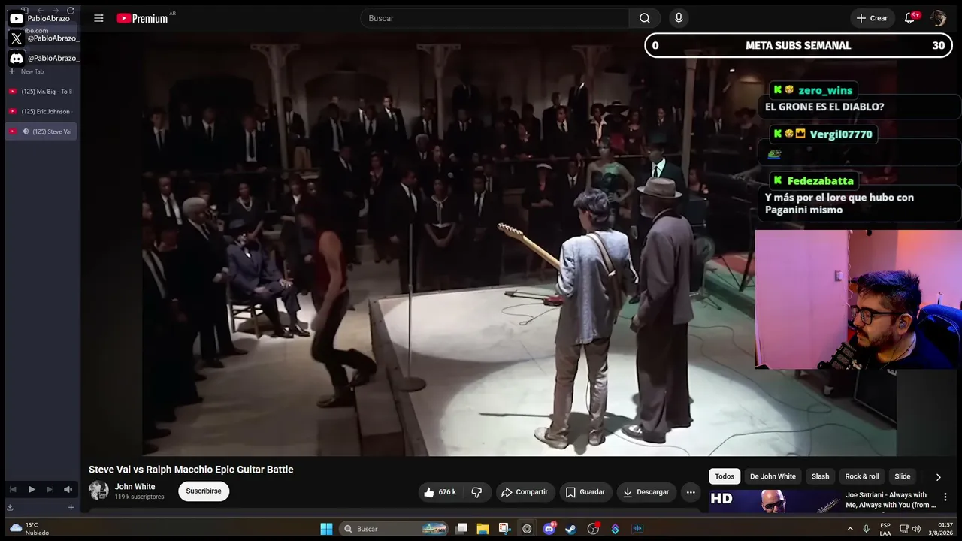This screenshot has height=541, width=962.
Task: Open Joe Satriani video thumbnail
Action: click(775, 501)
